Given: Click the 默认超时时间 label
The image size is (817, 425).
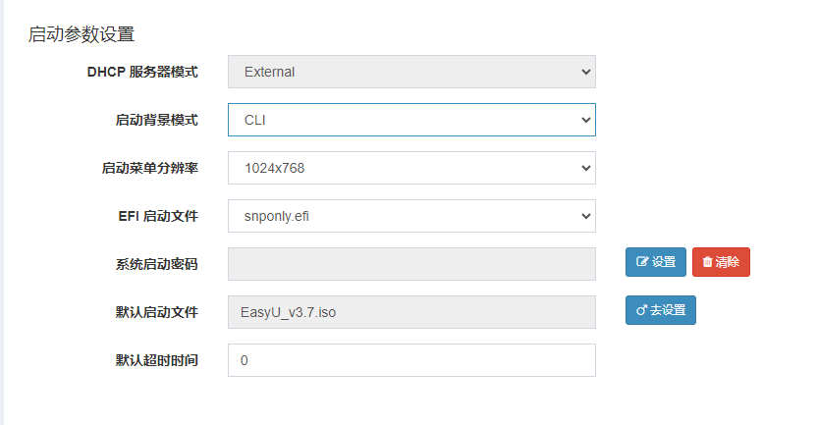Looking at the screenshot, I should click(157, 360).
